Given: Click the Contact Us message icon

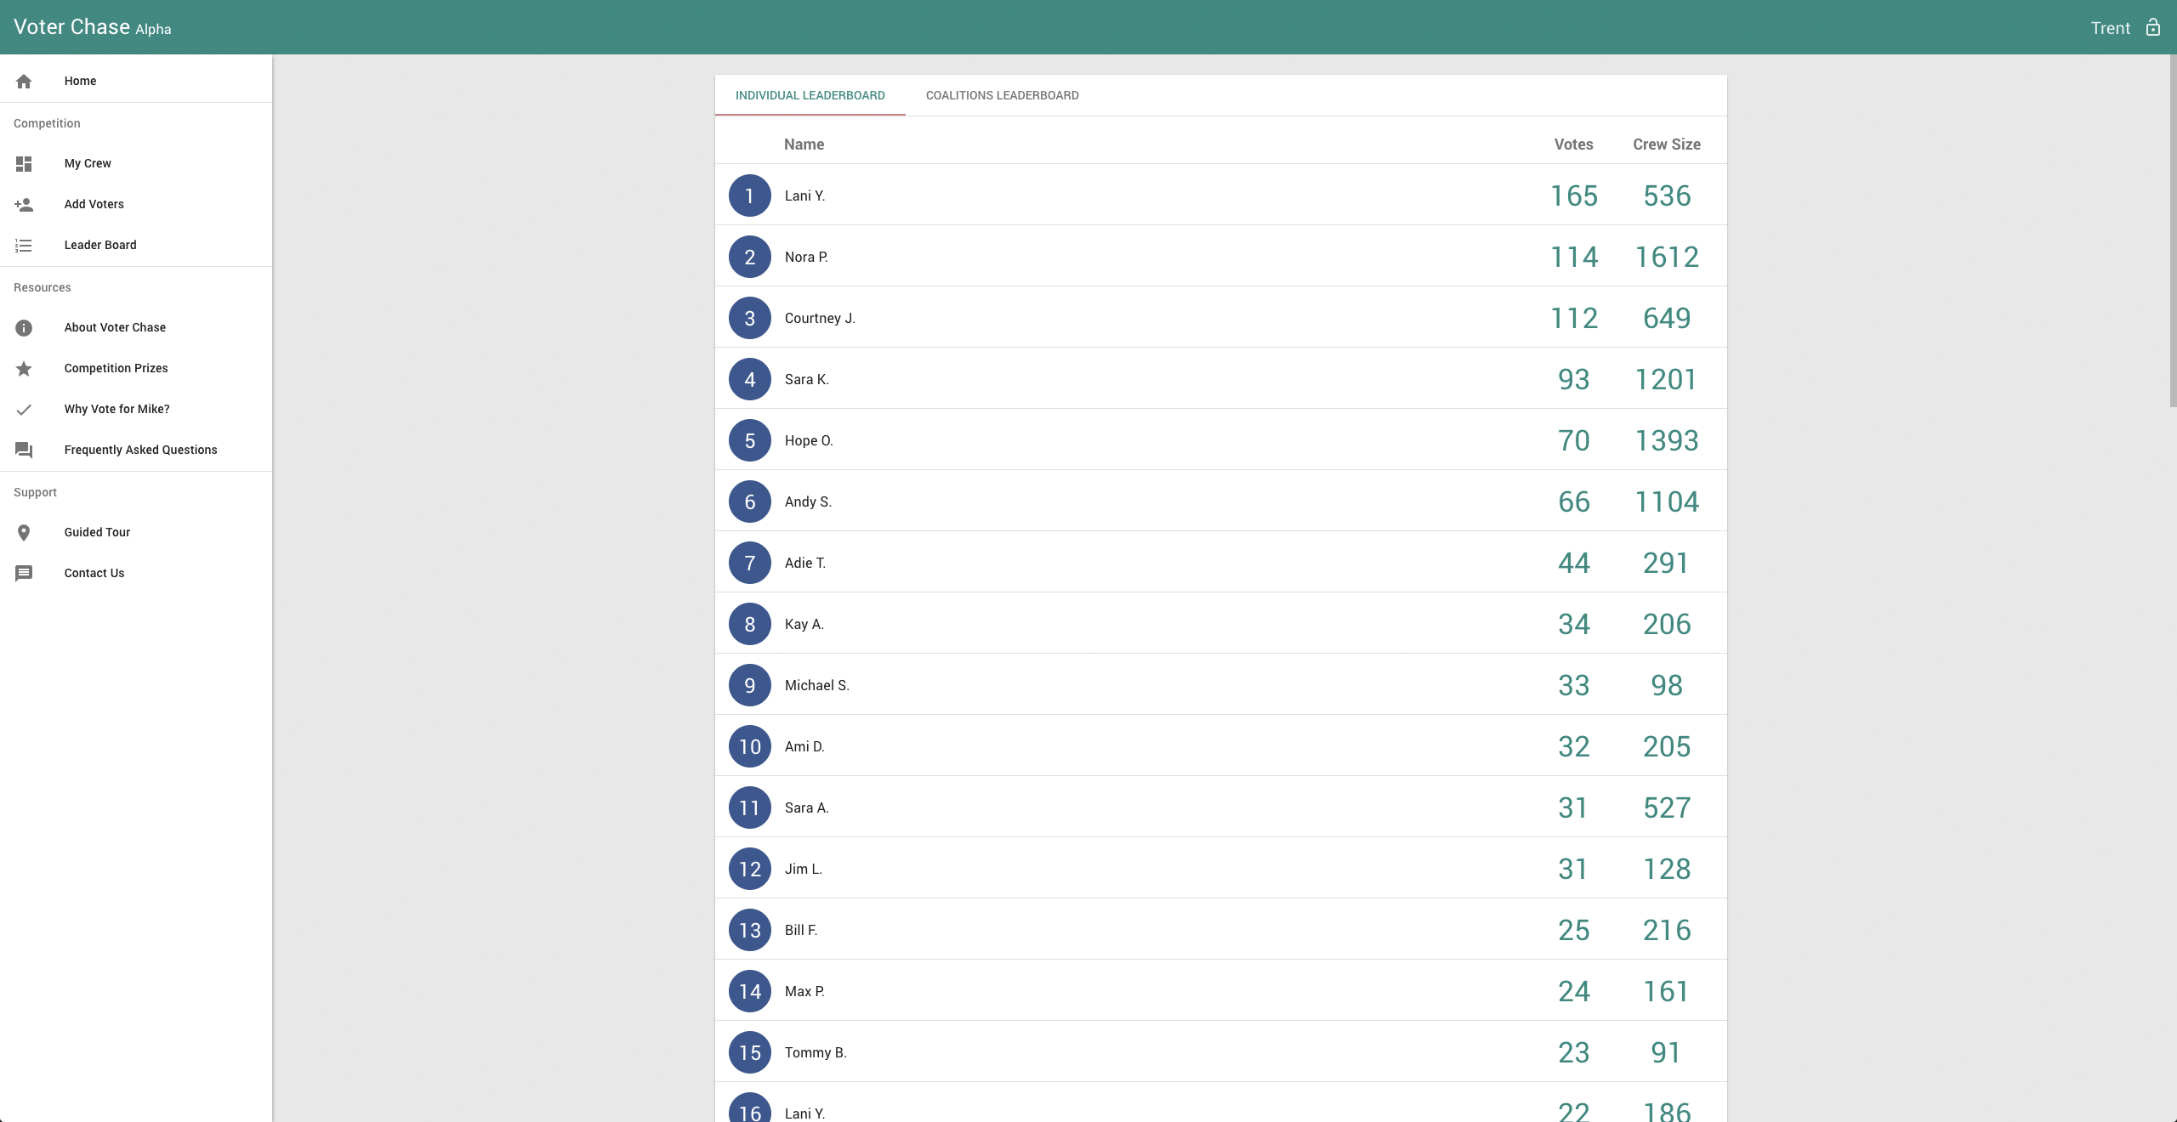Looking at the screenshot, I should point(24,573).
